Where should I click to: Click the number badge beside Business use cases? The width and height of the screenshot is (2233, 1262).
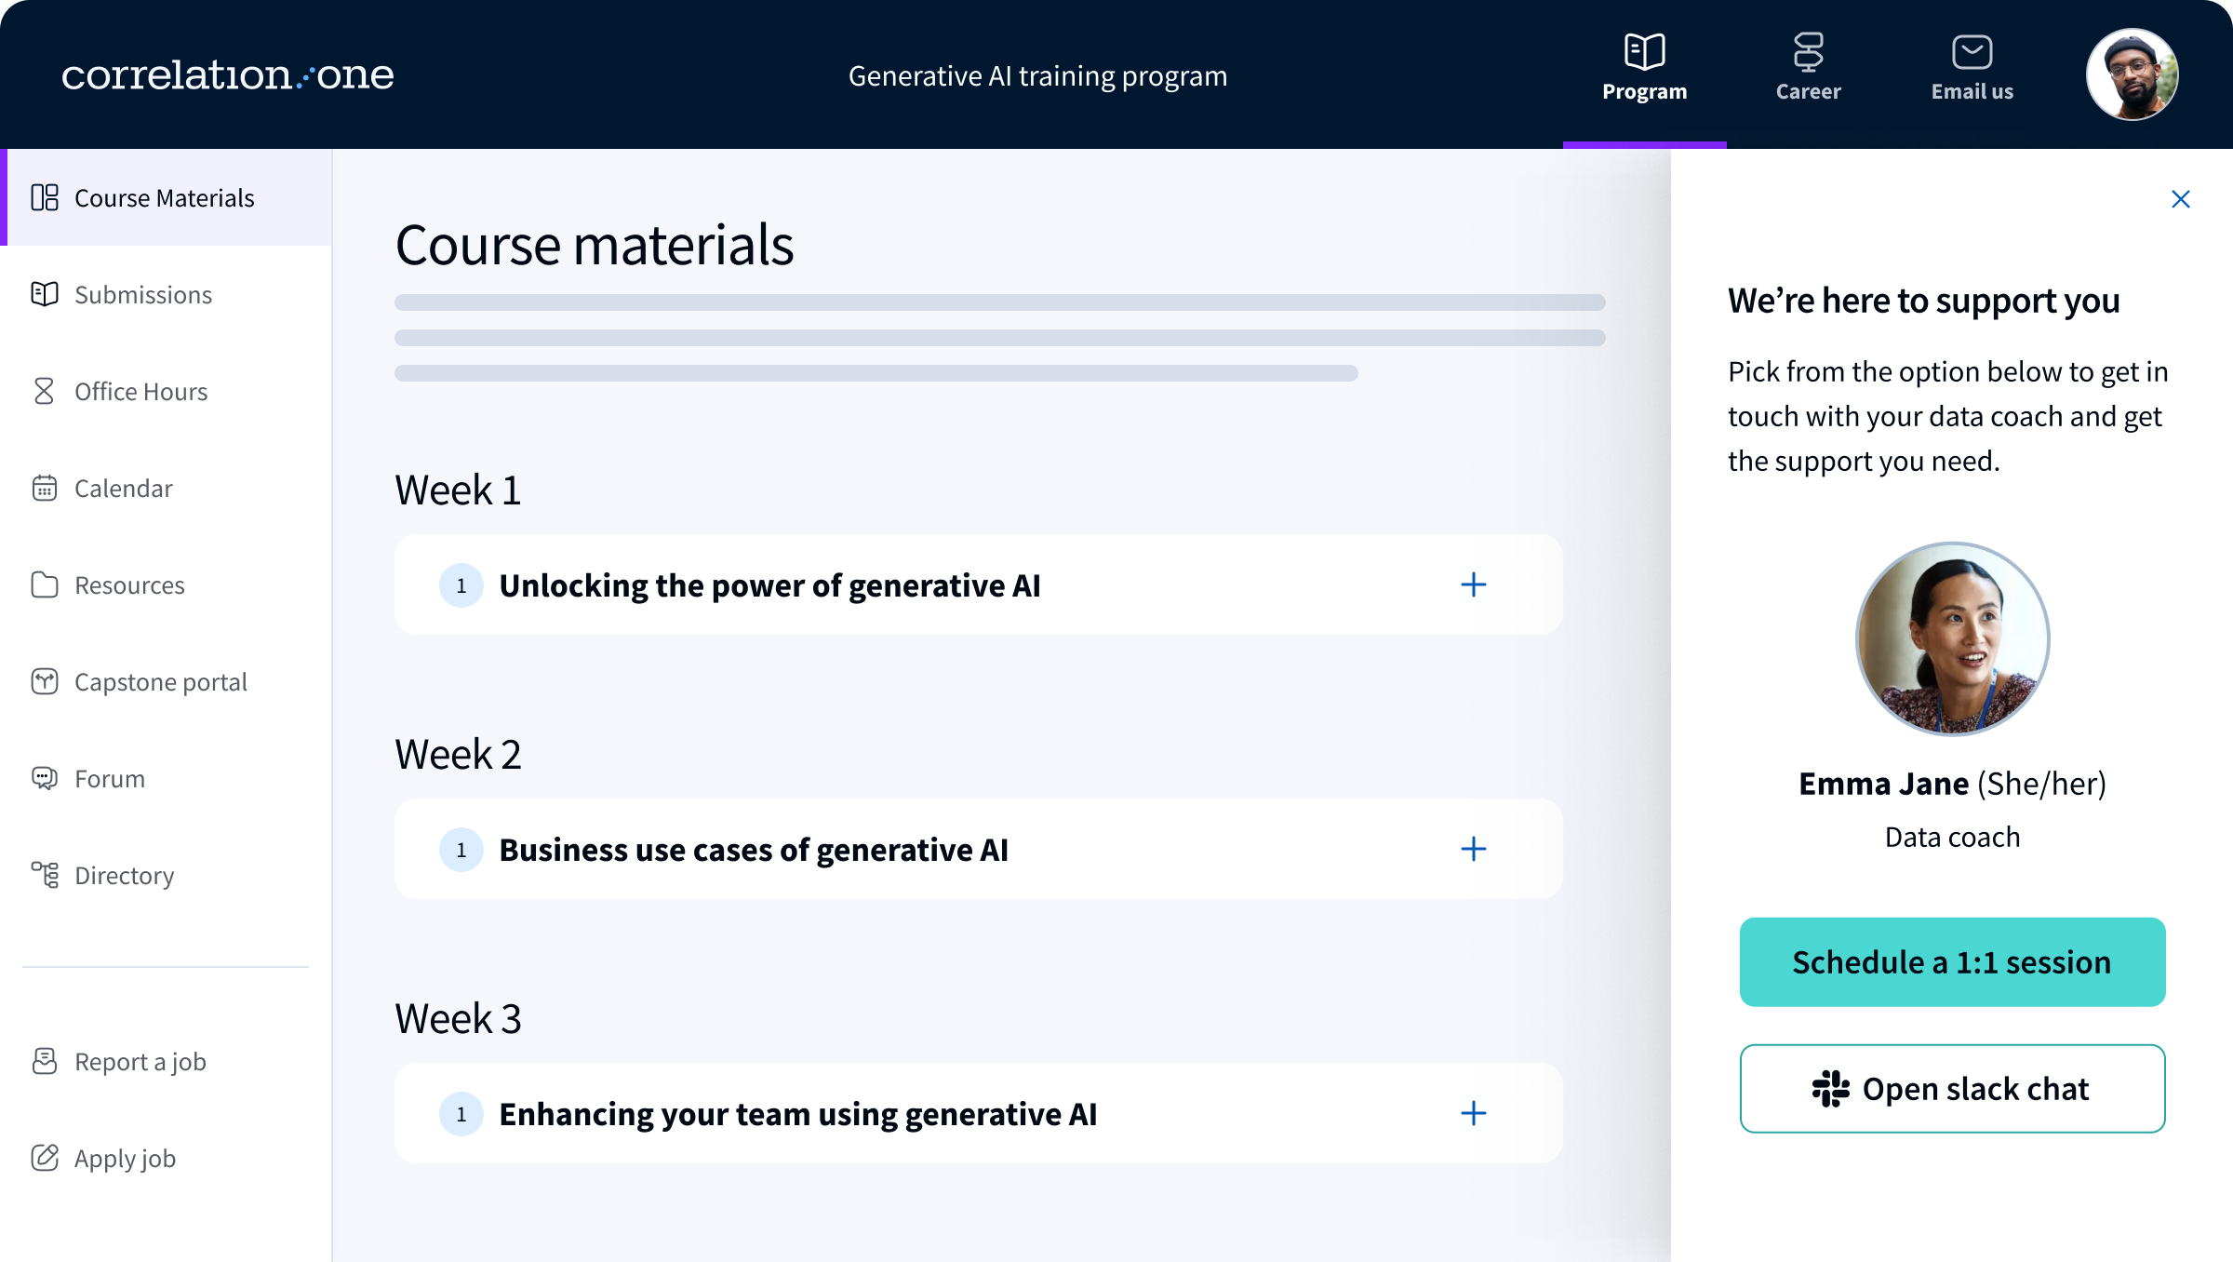point(461,850)
